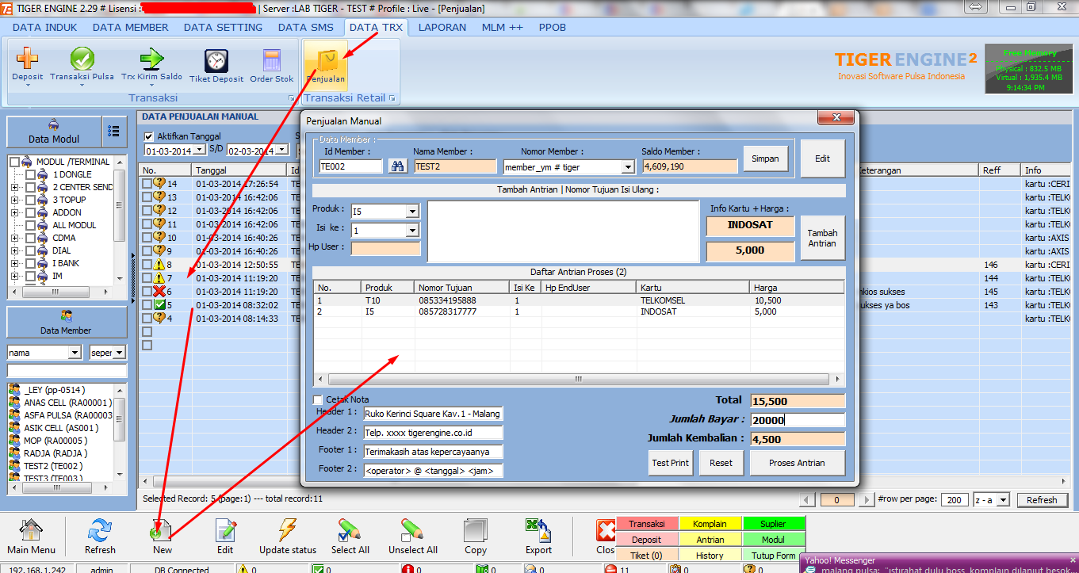Click the Refresh icon in the bottom toolbar
Screen dimensions: 1079x573
(99, 534)
